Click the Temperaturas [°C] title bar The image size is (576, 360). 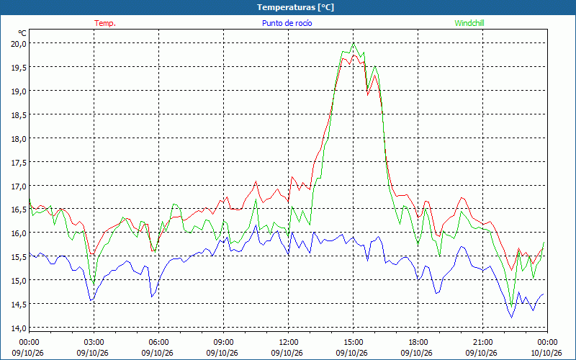(x=288, y=7)
